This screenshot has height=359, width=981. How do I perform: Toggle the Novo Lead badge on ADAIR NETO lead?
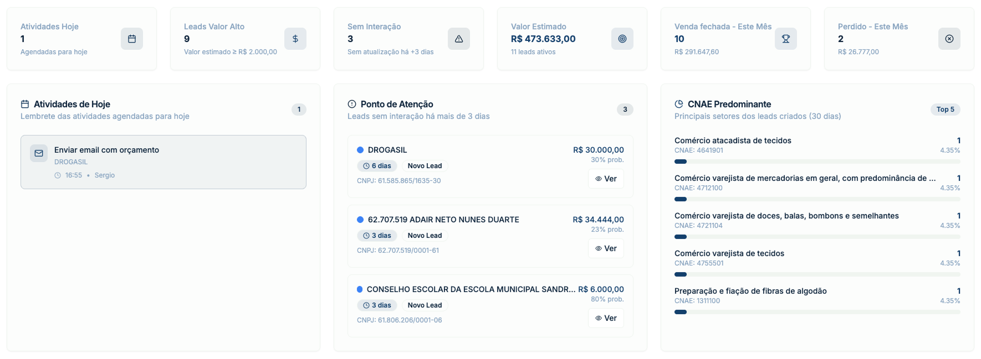click(x=424, y=235)
